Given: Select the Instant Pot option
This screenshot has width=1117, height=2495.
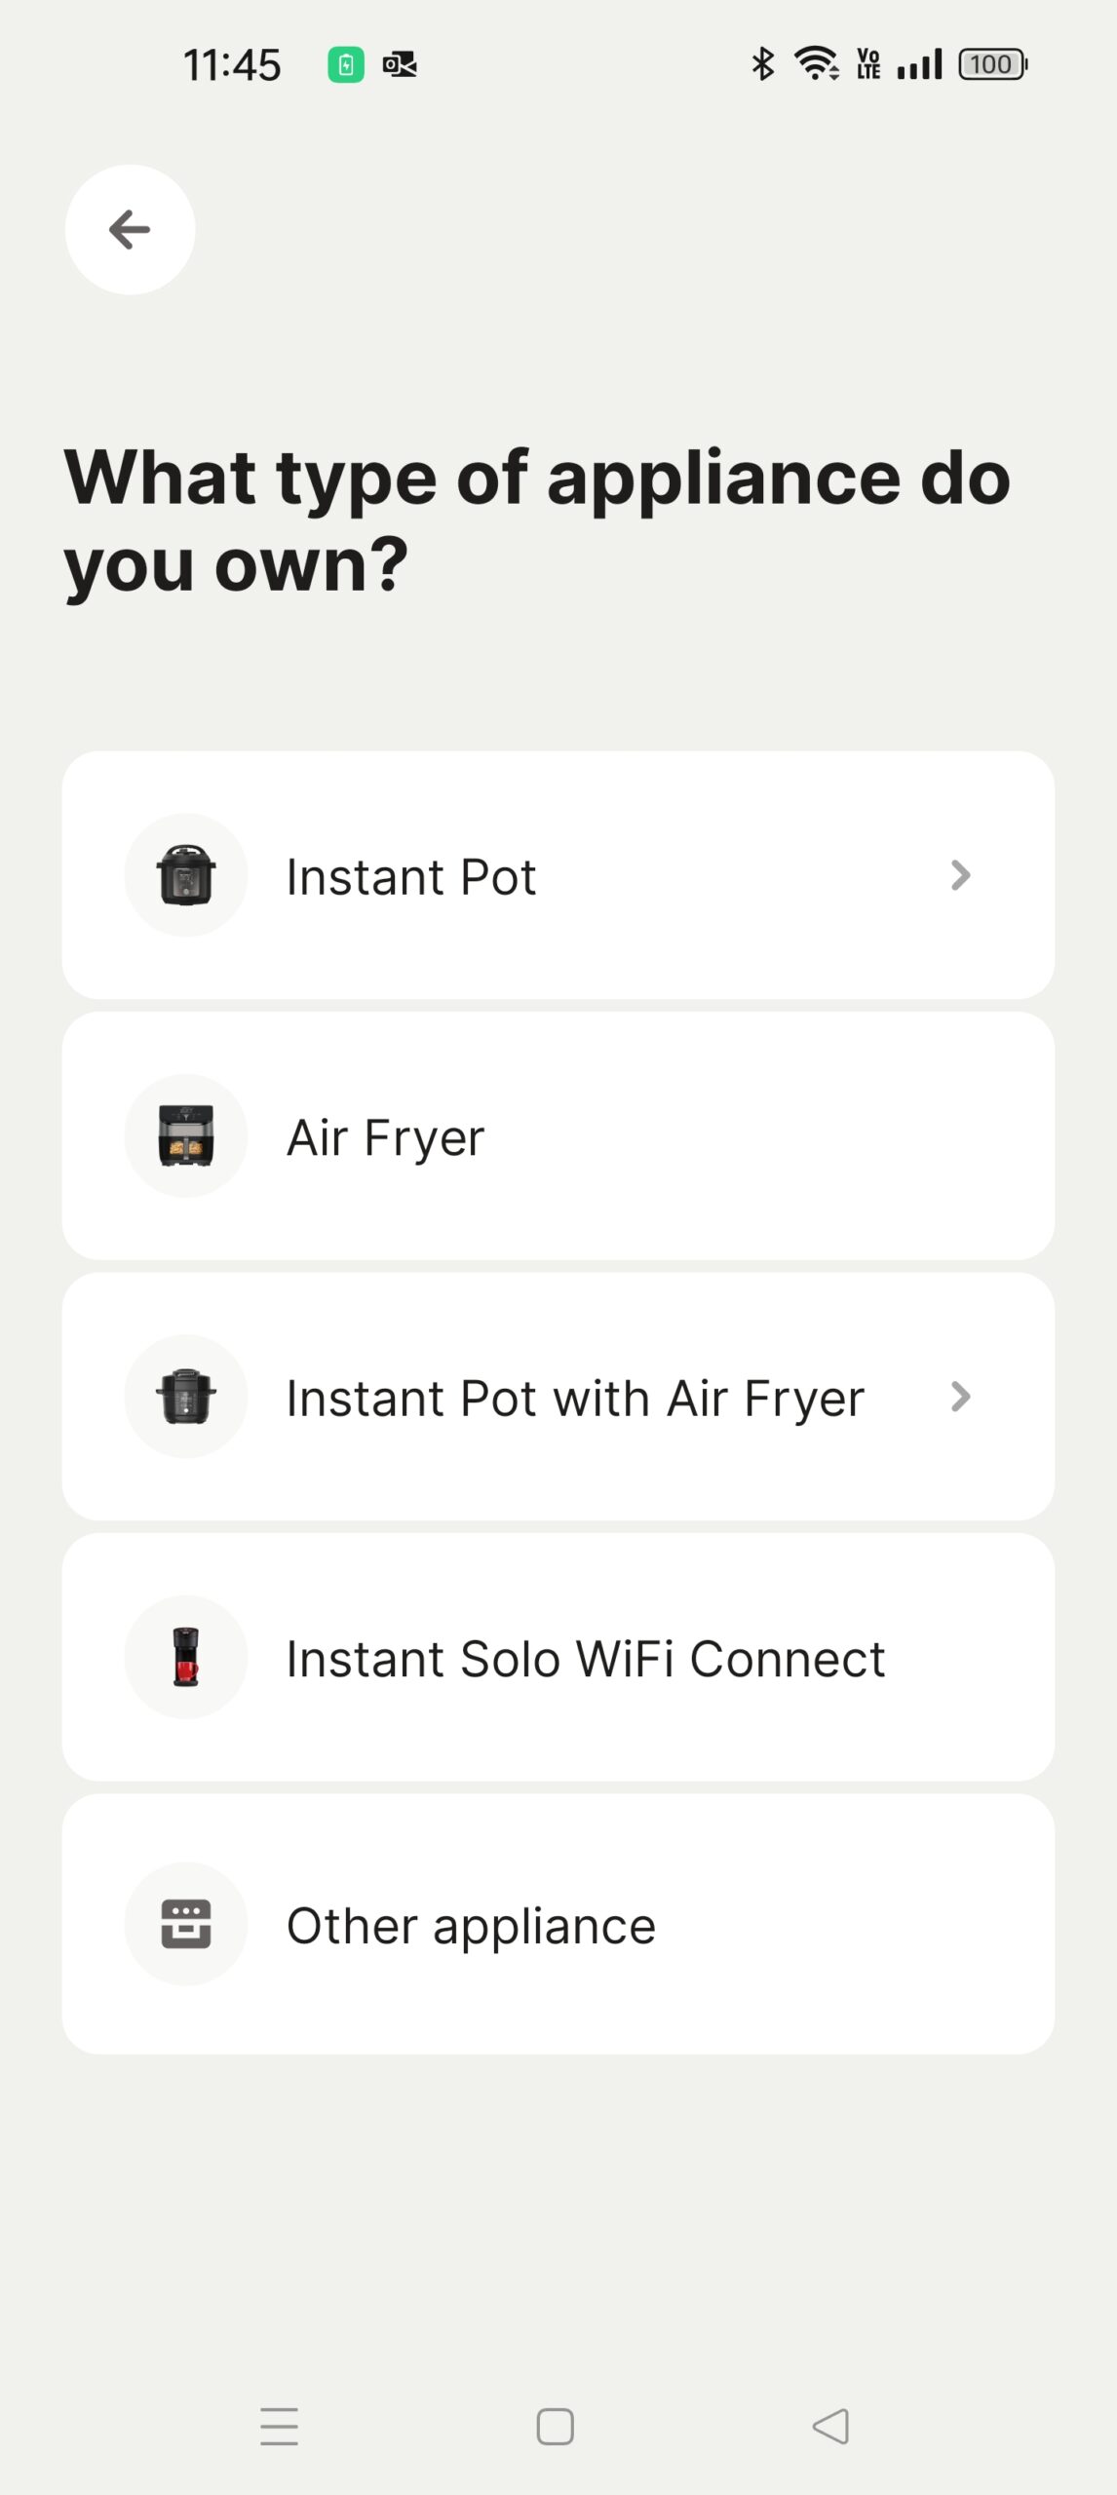Looking at the screenshot, I should pyautogui.click(x=558, y=875).
